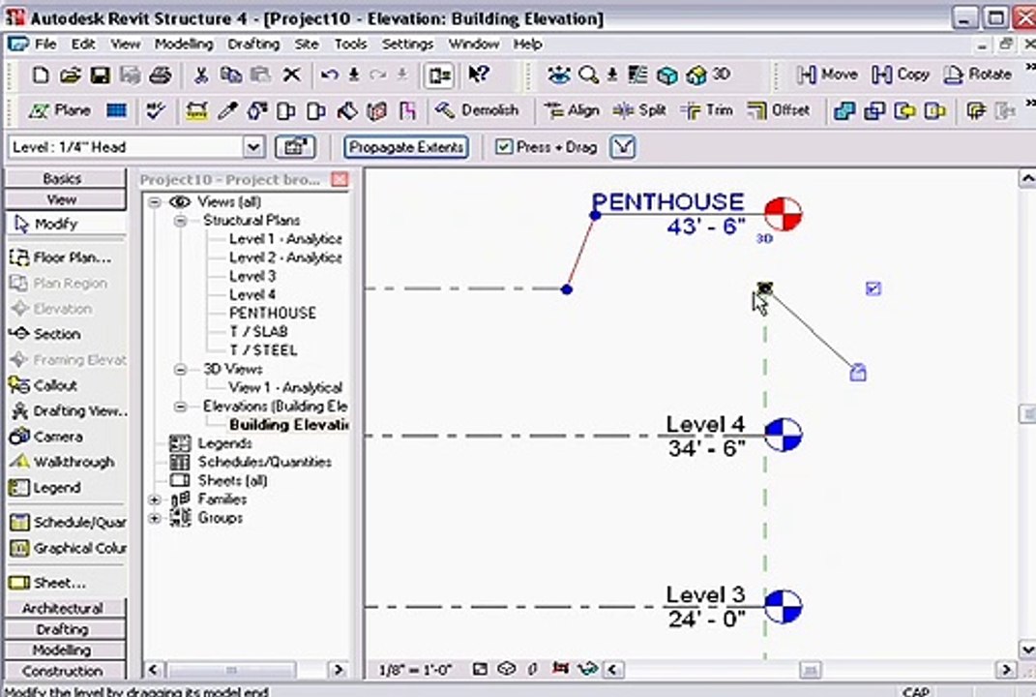Click the Callout tool in design bar
The width and height of the screenshot is (1036, 697).
[44, 385]
